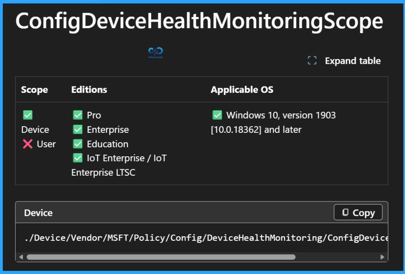This screenshot has height=274, width=405.
Task: Click the green check beside Pro
Action: click(78, 115)
